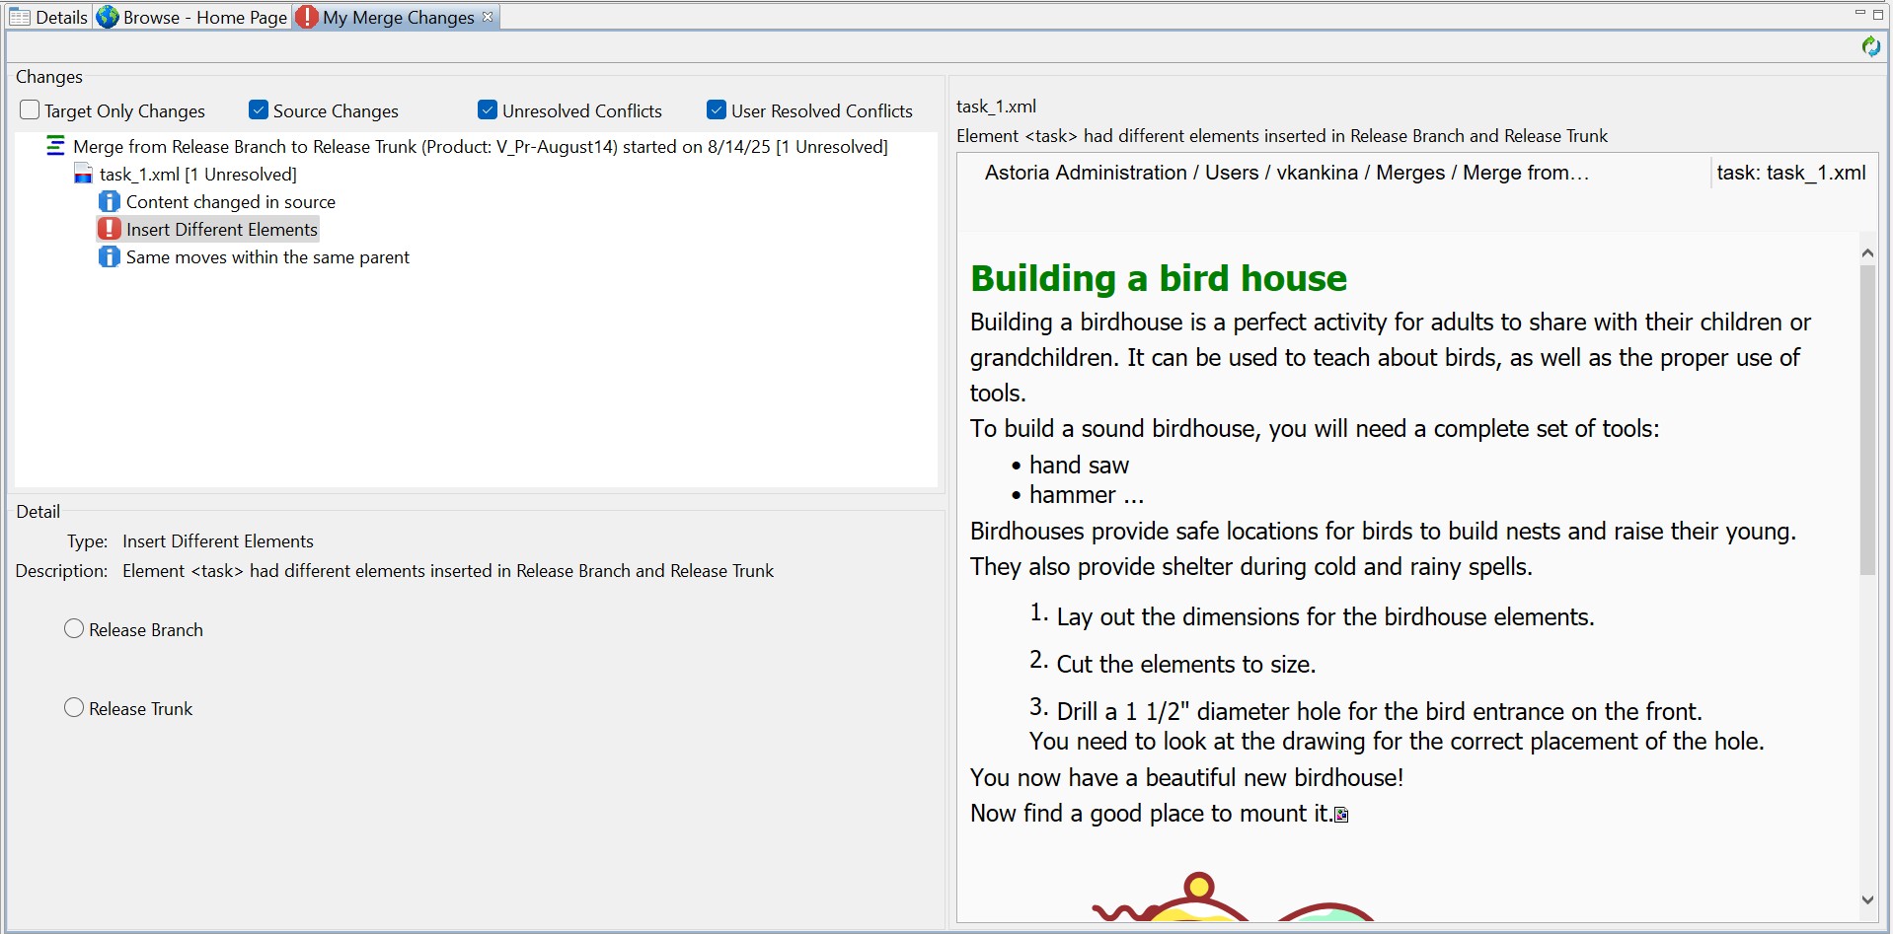The image size is (1893, 934).
Task: Click info icon beside Same moves within same parent
Action: pos(110,257)
